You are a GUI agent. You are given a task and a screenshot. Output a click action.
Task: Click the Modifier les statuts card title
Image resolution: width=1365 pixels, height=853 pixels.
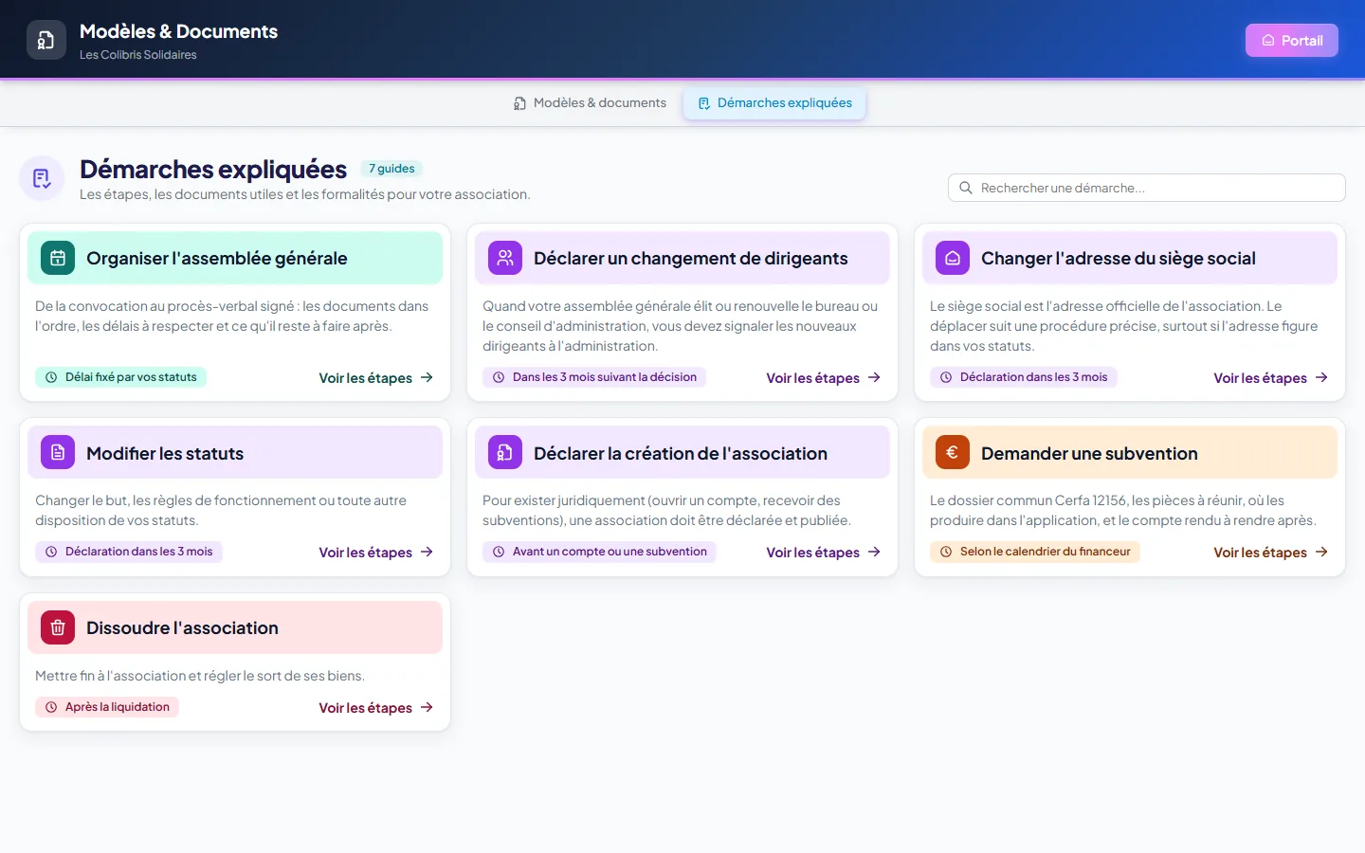[x=165, y=453]
